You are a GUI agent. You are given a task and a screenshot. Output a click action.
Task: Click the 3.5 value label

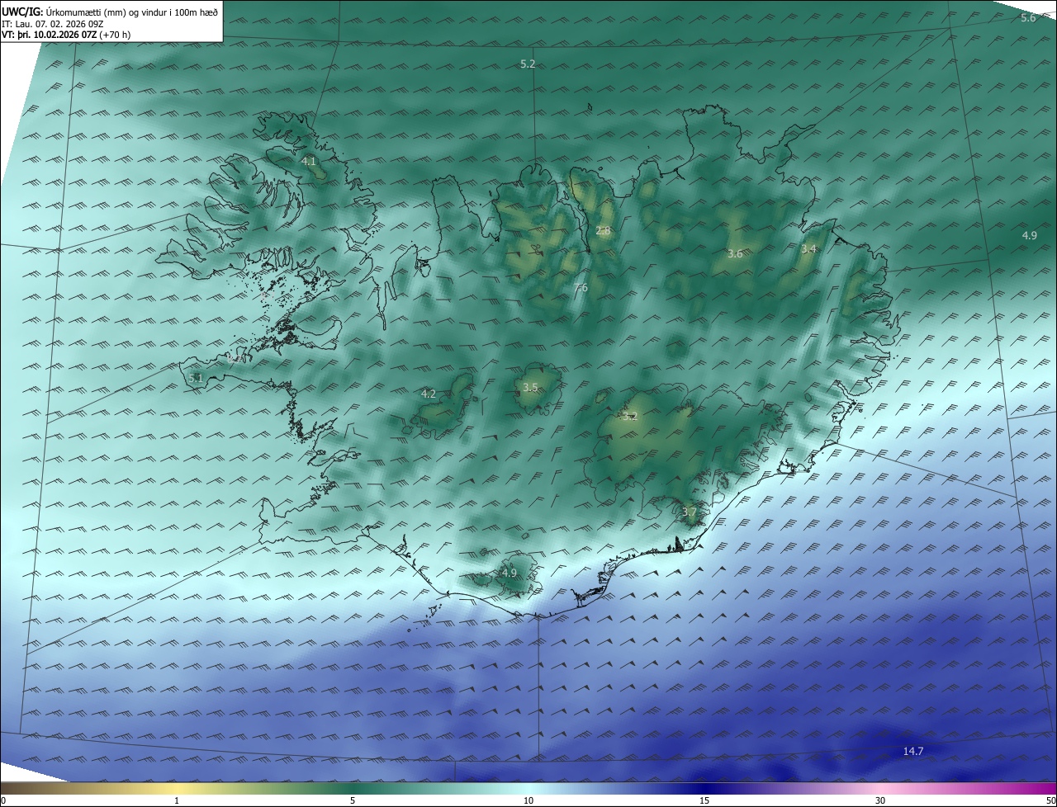[531, 387]
